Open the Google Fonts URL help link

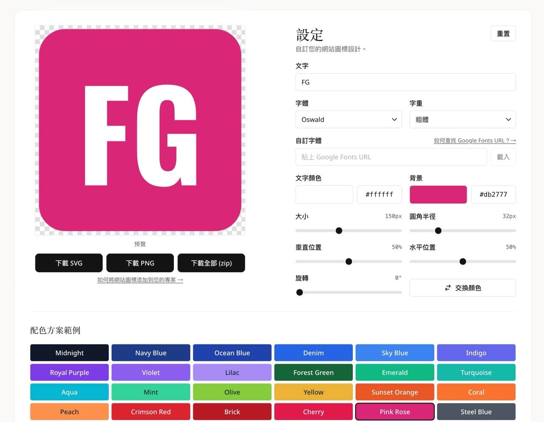point(474,141)
